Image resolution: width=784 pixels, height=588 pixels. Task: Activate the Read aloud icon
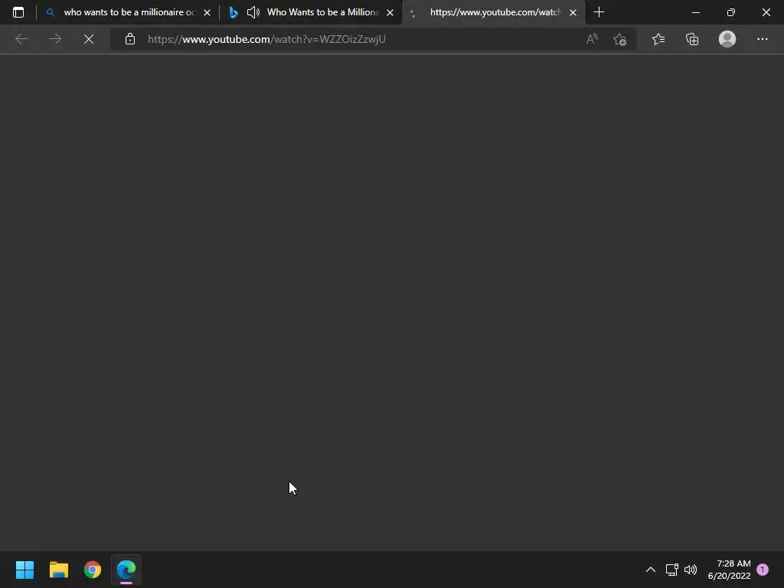[592, 39]
